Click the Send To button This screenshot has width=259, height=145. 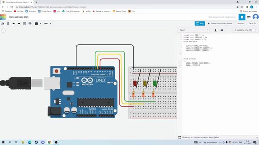[x=253, y=23]
